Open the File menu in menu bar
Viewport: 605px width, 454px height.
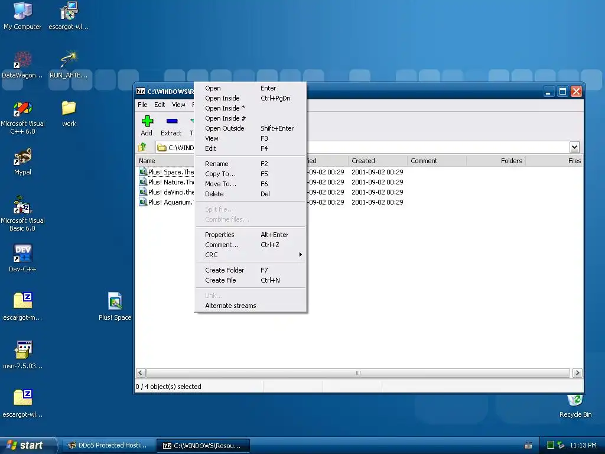pos(142,105)
